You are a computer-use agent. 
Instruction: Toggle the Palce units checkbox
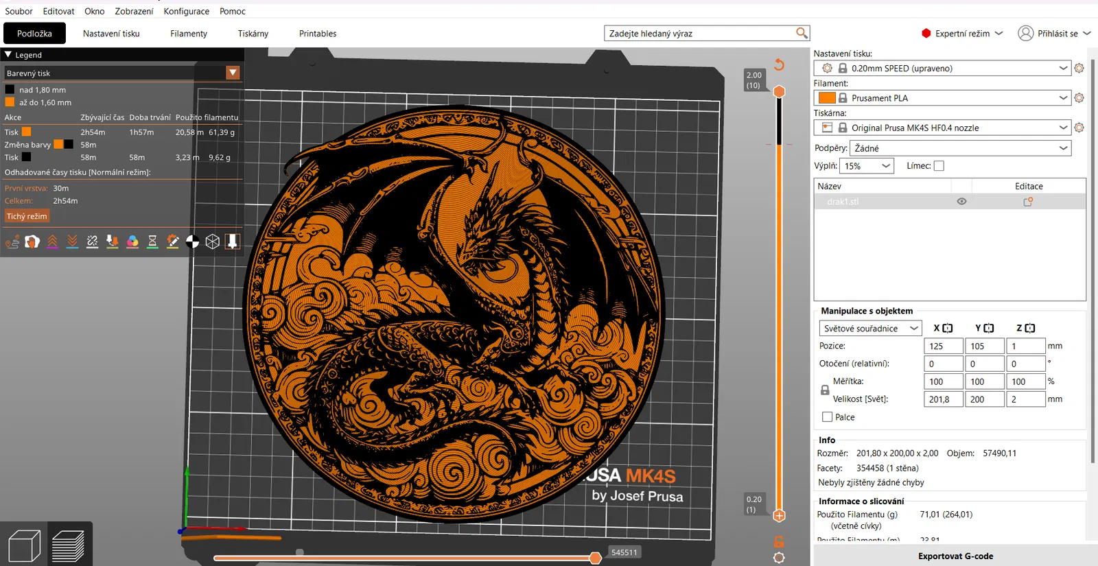(x=828, y=417)
